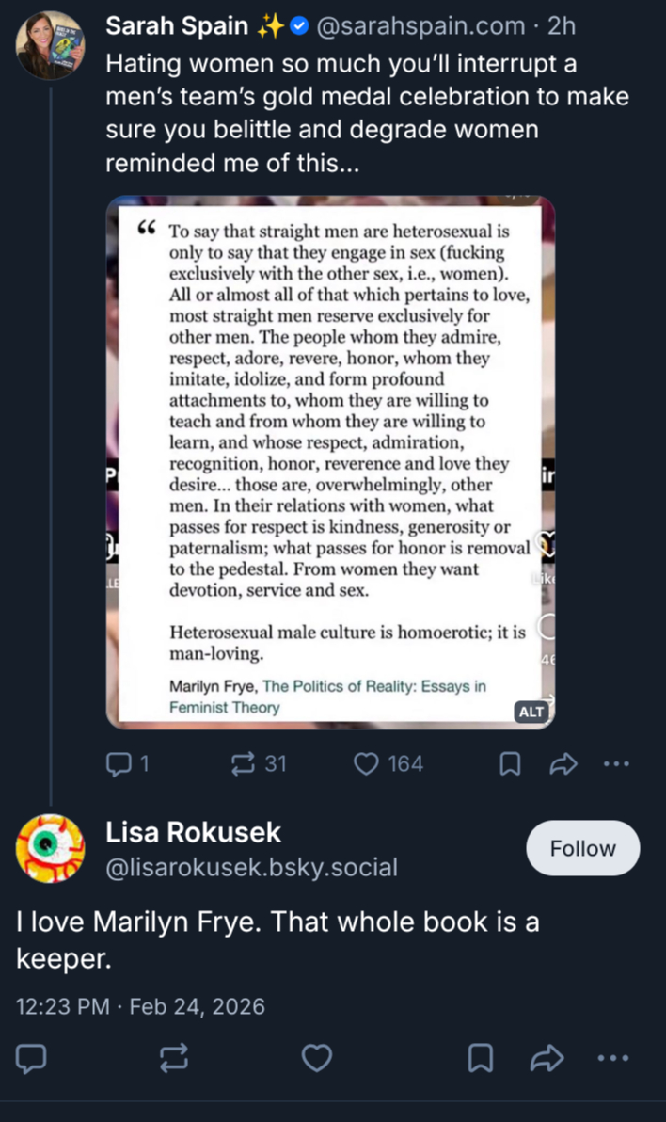Show ALT text for quote image

pyautogui.click(x=531, y=712)
